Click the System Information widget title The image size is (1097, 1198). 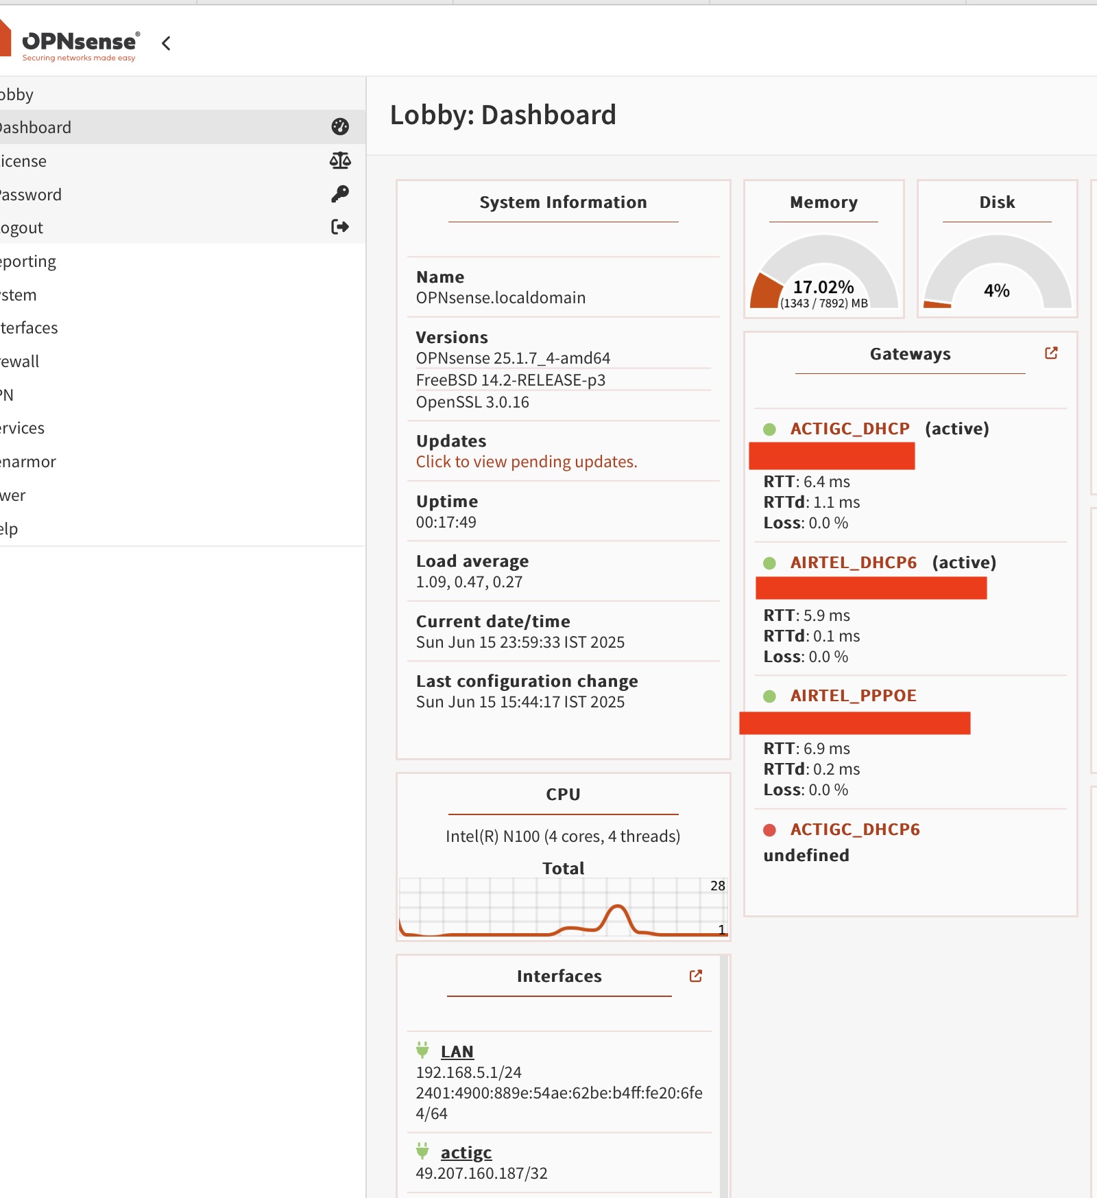(564, 202)
